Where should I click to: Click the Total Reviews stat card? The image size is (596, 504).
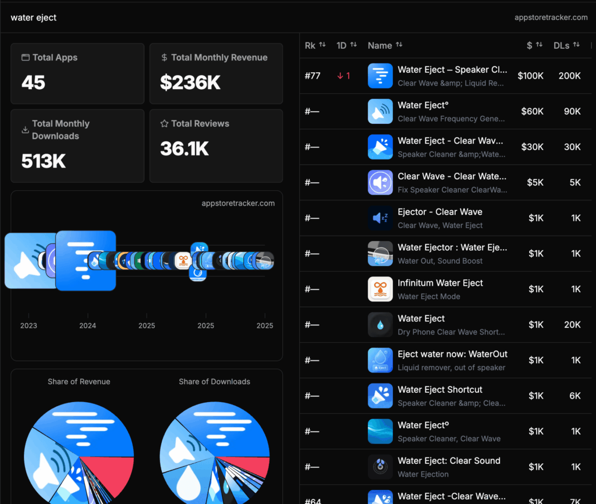point(216,145)
